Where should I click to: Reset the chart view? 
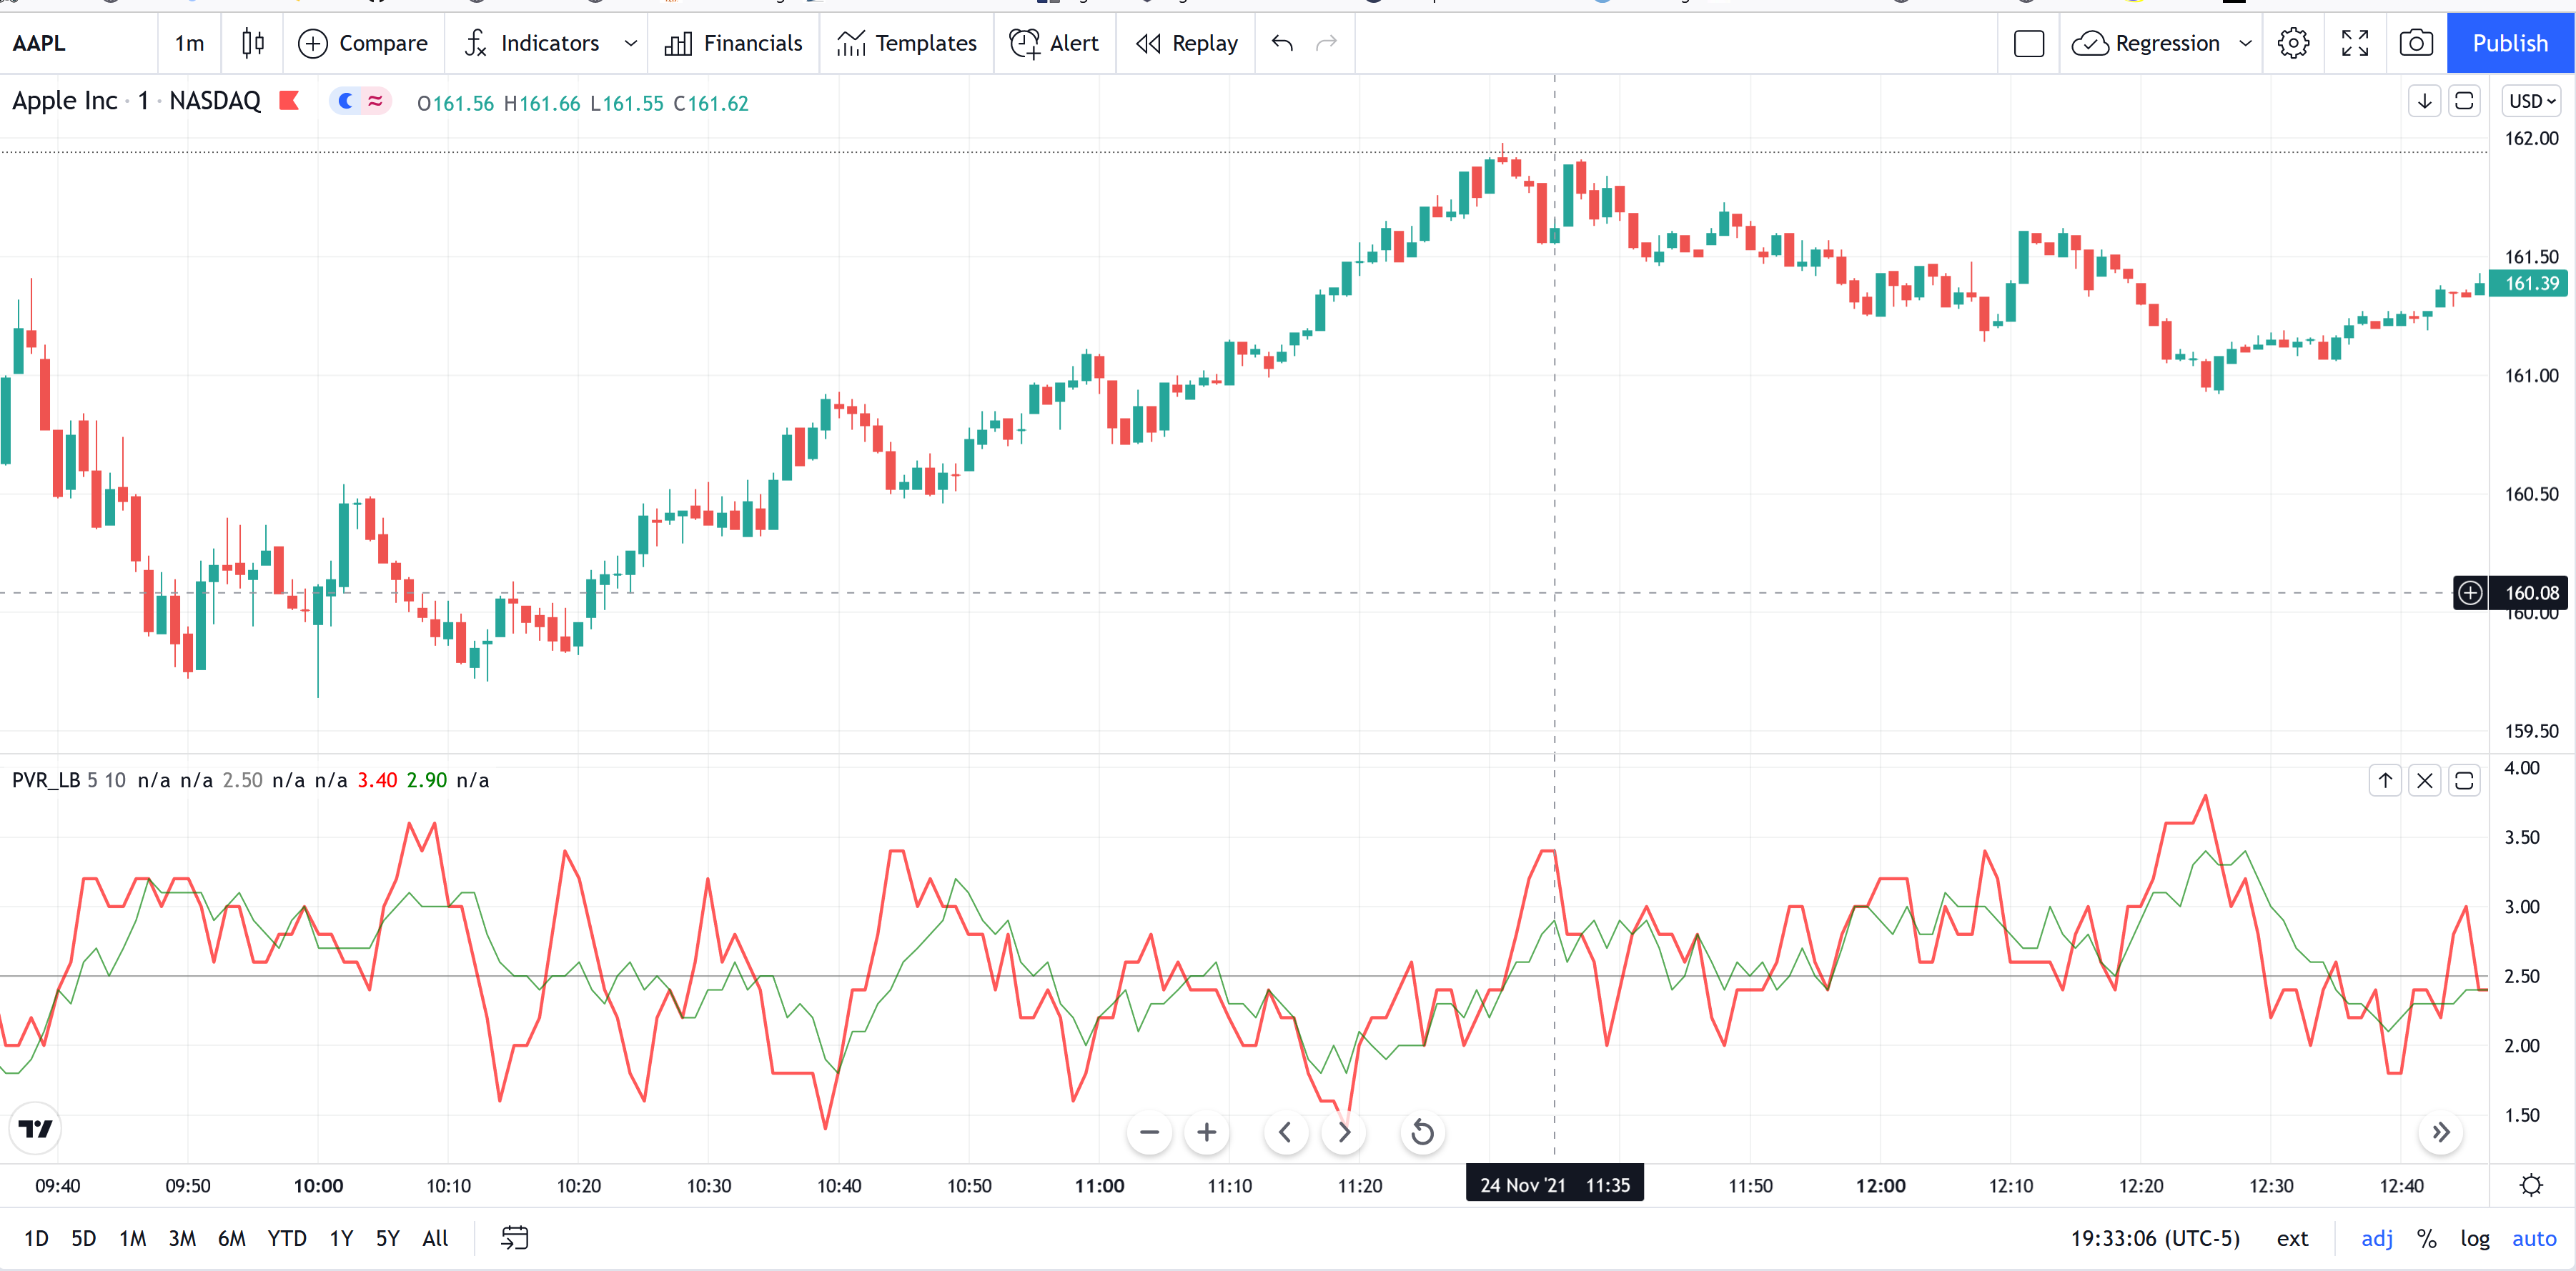coord(1422,1132)
